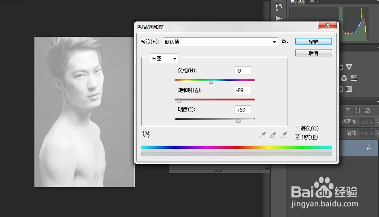The image size is (379, 217).
Task: Click the 明度 lightness slider handle
Action: click(238, 120)
